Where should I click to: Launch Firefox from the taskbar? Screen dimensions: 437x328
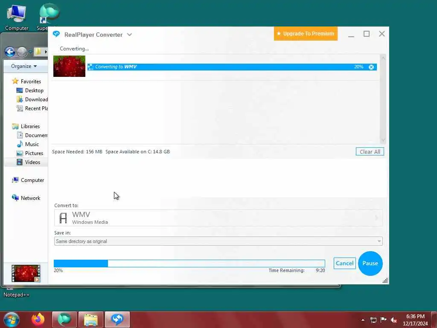tap(38, 319)
